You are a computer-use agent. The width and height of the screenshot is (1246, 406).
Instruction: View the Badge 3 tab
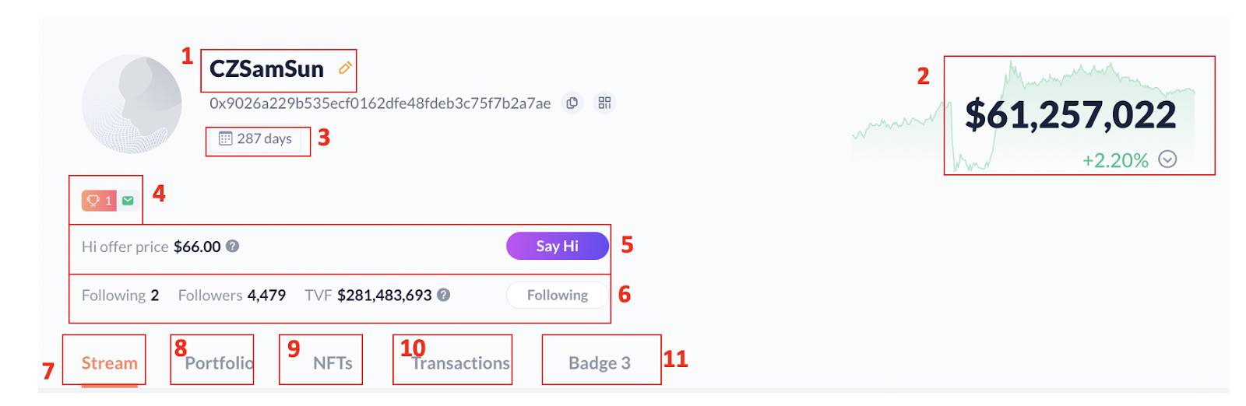(x=600, y=363)
